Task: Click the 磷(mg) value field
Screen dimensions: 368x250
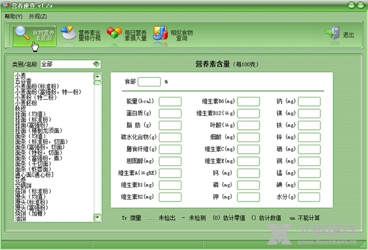Action: click(248, 185)
